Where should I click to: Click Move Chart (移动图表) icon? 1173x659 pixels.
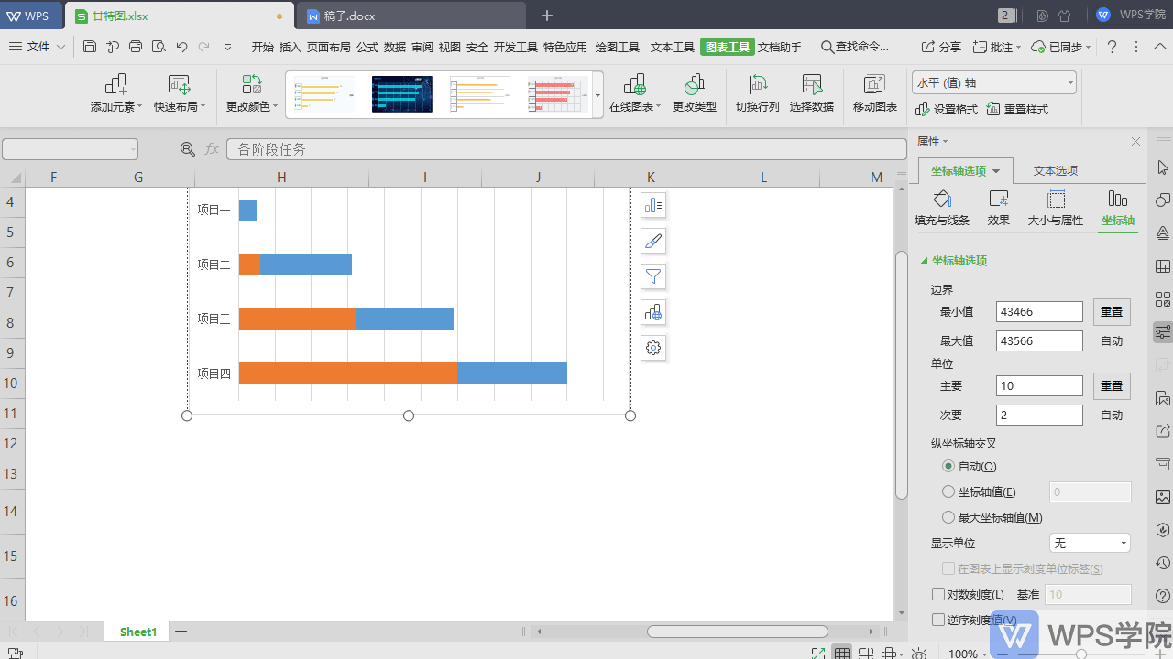point(875,86)
